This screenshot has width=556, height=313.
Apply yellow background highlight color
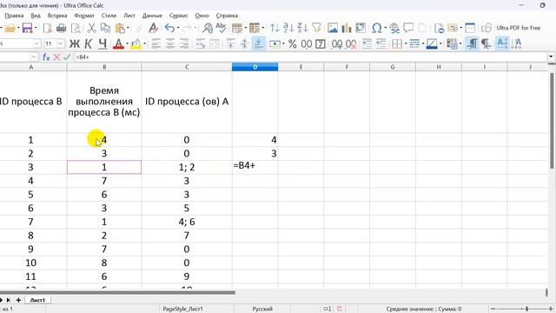pyautogui.click(x=136, y=44)
